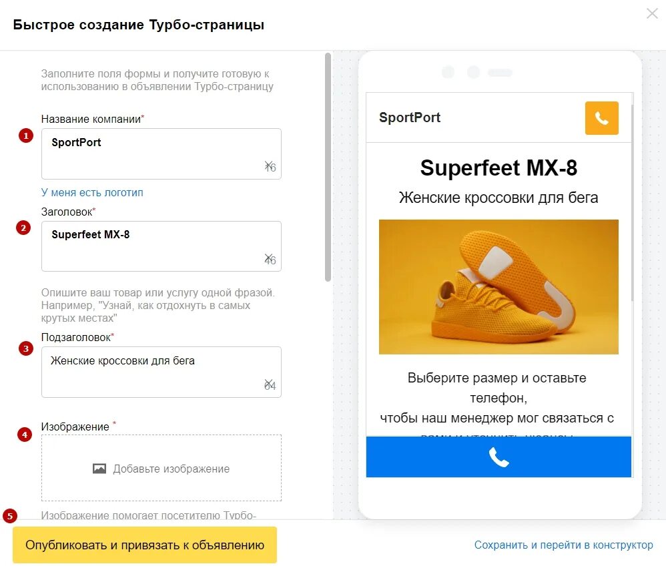666x568 pixels.
Task: Open the У меня есть логотип link
Action: tap(92, 192)
